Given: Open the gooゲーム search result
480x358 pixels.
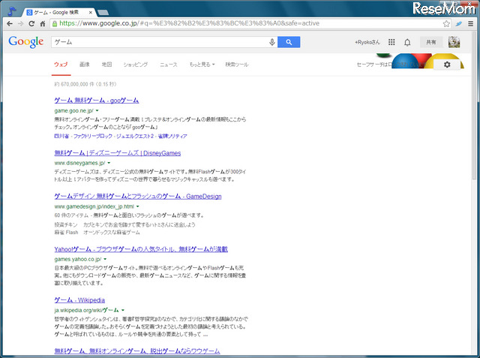Looking at the screenshot, I should 97,101.
